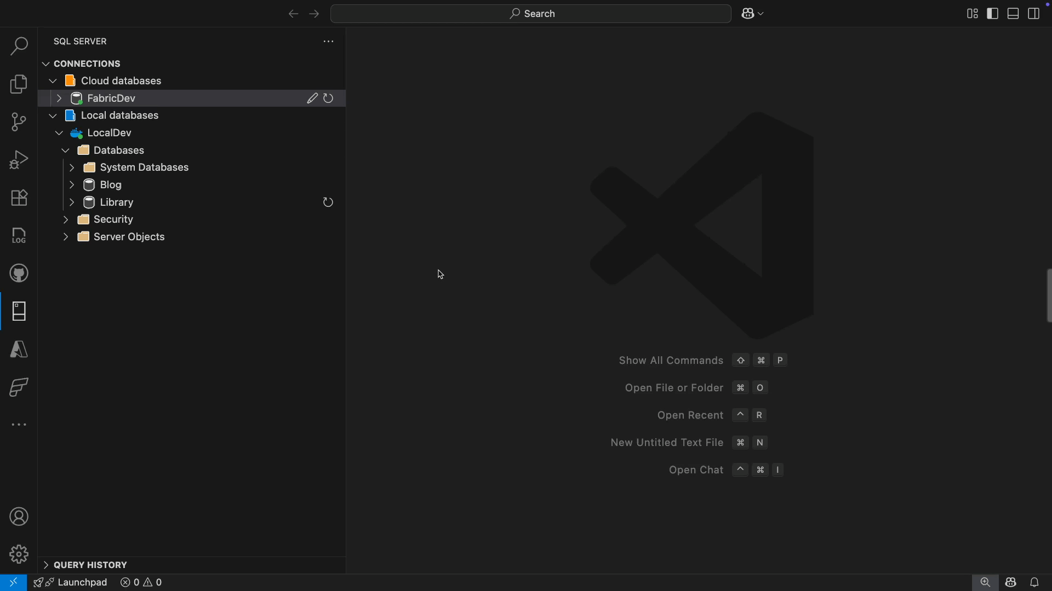Open problems errors and warnings count
This screenshot has width=1052, height=591.
141,582
